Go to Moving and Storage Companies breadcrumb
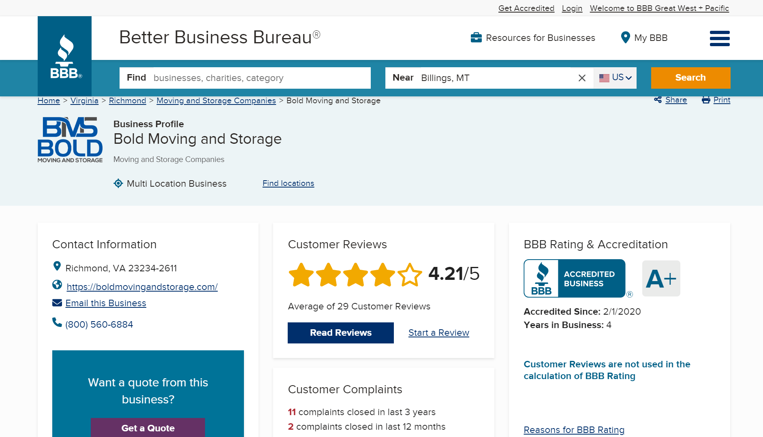This screenshot has width=763, height=437. pyautogui.click(x=216, y=100)
